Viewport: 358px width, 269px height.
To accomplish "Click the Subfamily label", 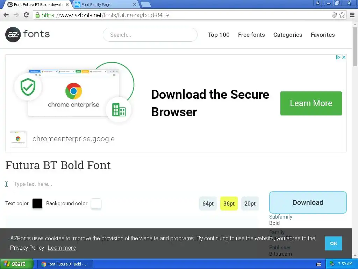I will tap(281, 216).
